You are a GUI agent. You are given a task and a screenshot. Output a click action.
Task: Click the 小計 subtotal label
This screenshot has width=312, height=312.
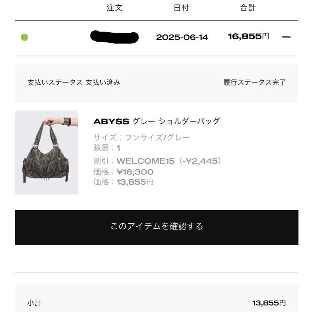[34, 303]
